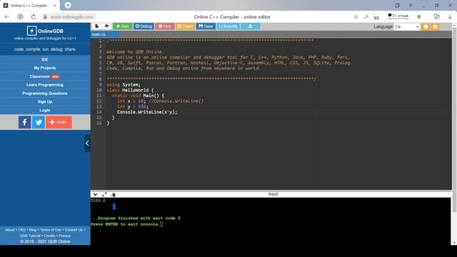Bookmark page with bookmark icon

click(x=419, y=17)
